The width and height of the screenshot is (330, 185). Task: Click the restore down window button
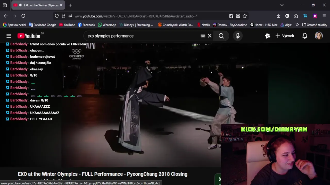click(313, 5)
